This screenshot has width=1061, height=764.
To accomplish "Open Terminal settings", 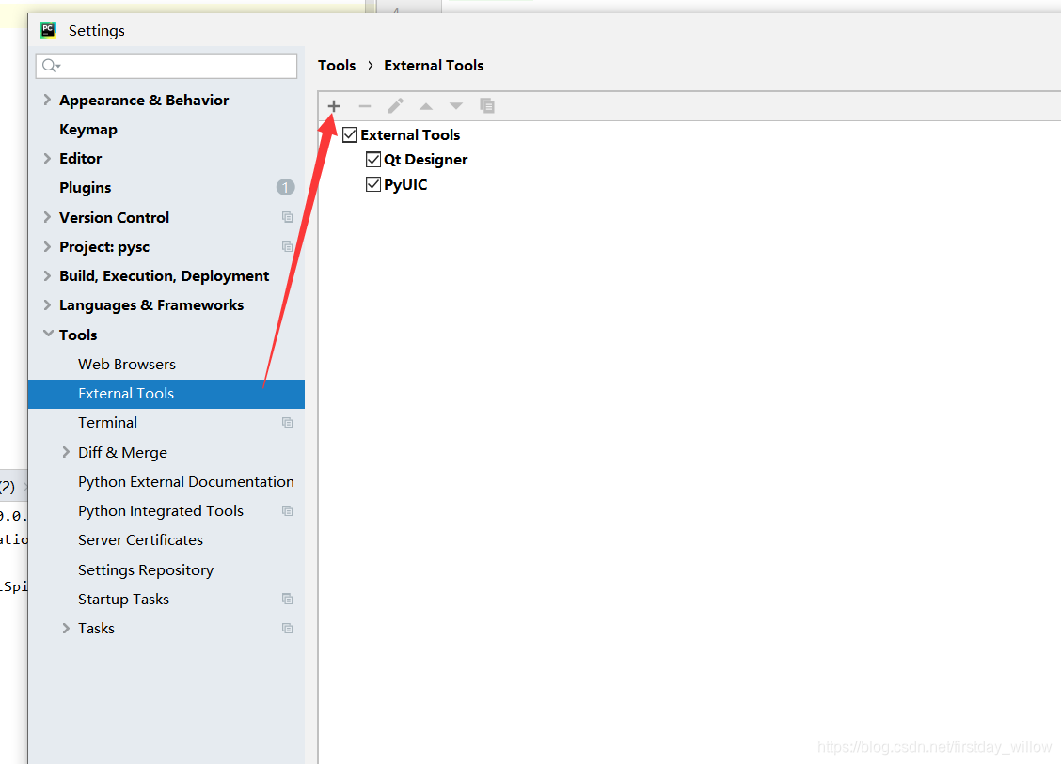I will coord(107,423).
